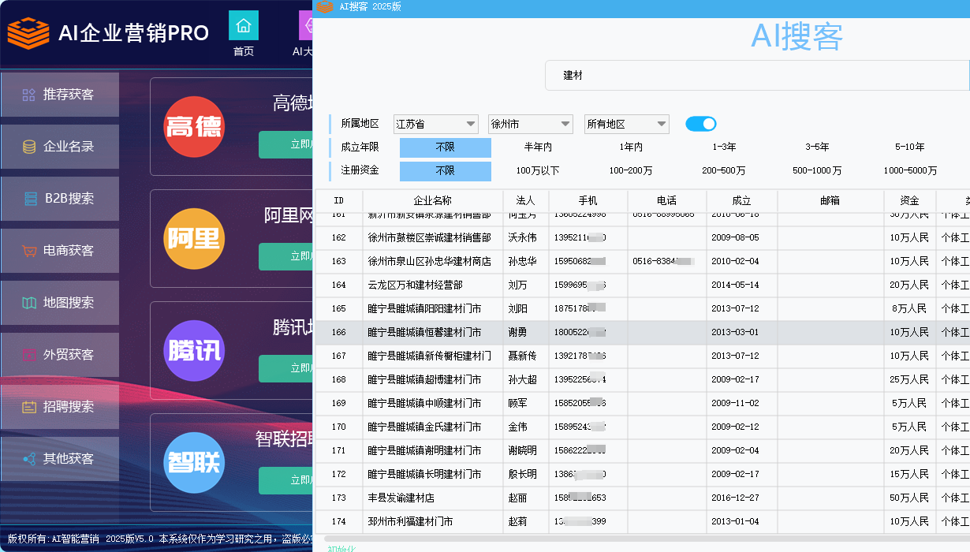
Task: Click the 企业名称 column header
Action: 432,201
